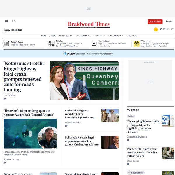Open the 'Notorious stretch' Kings Highway headline
Image resolution: width=175 pixels, height=175 pixels.
point(24,76)
